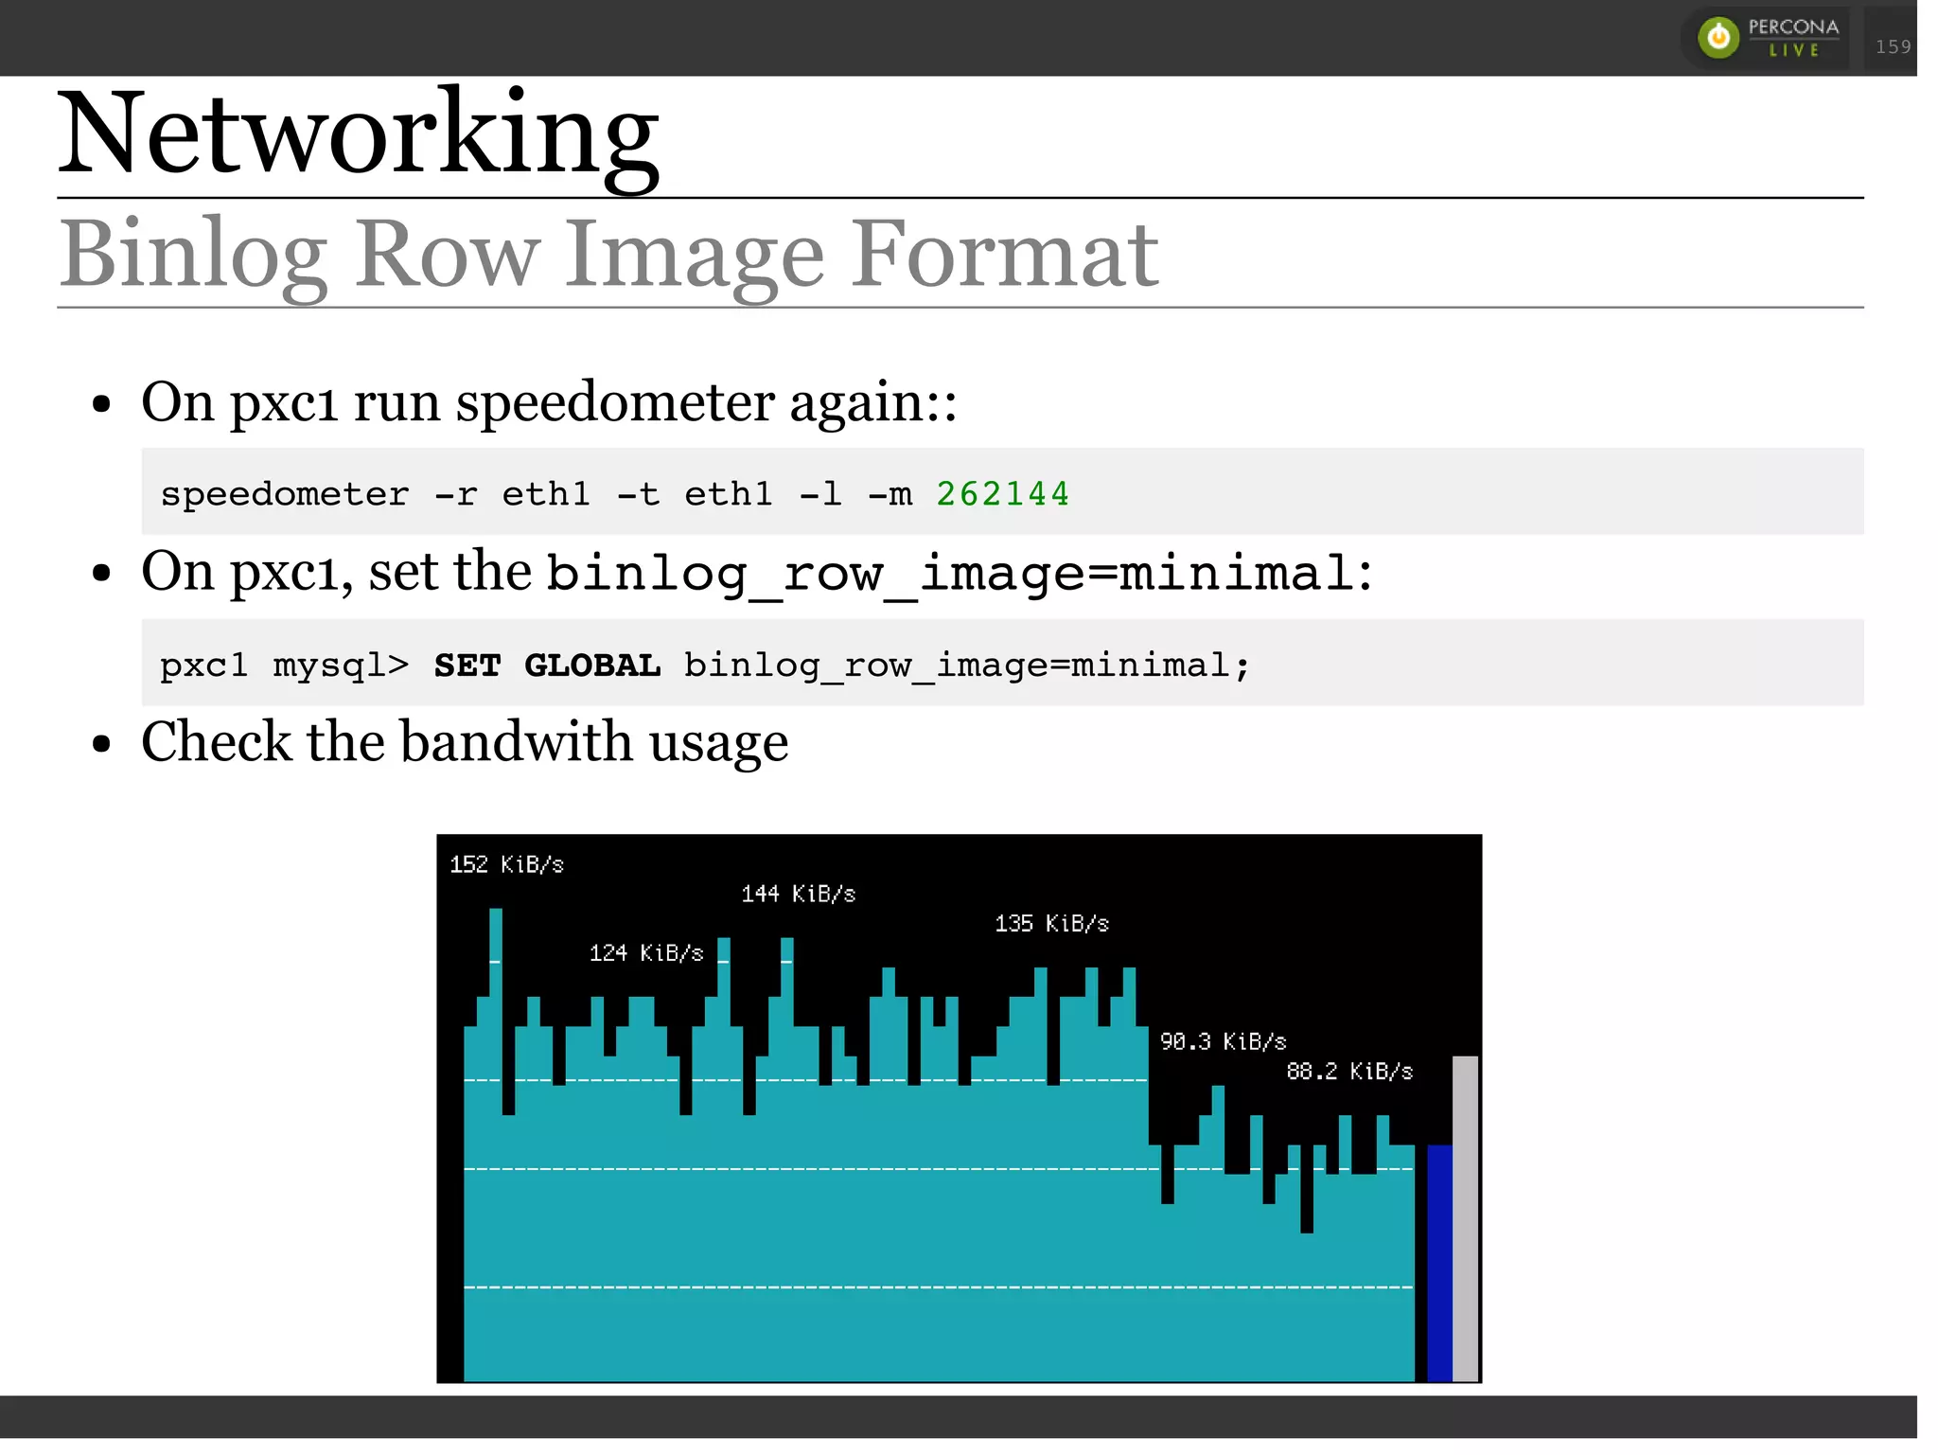This screenshot has height=1455, width=1938.
Task: Click the slide number 159
Action: 1894,46
